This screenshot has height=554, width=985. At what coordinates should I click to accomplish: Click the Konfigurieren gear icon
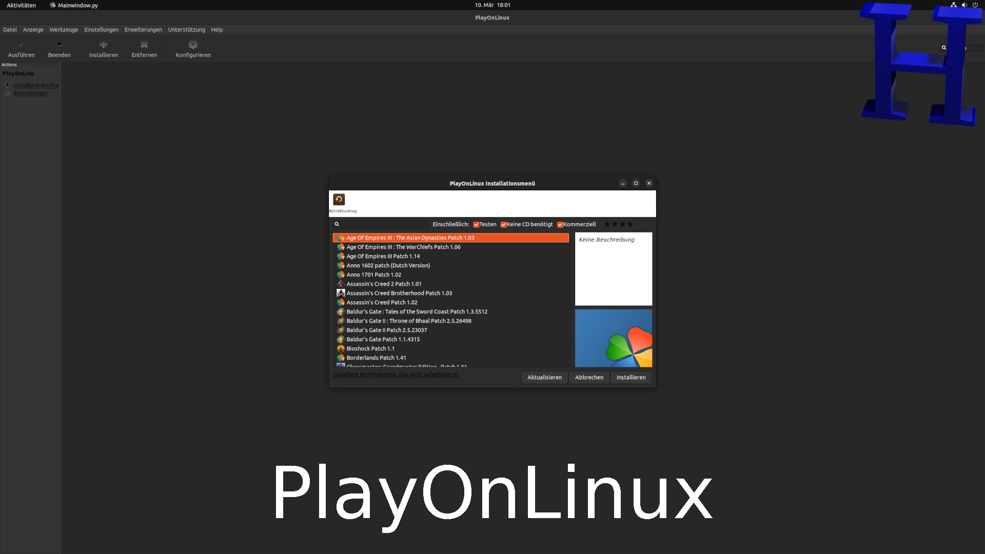point(193,44)
